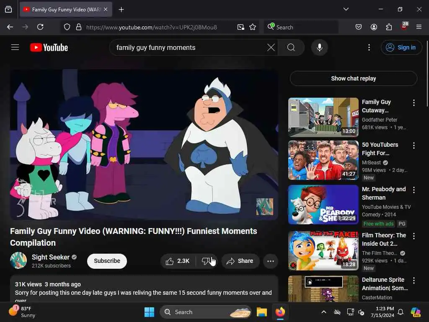The width and height of the screenshot is (429, 322).
Task: Click the muted volume tray icon
Action: coord(361,312)
